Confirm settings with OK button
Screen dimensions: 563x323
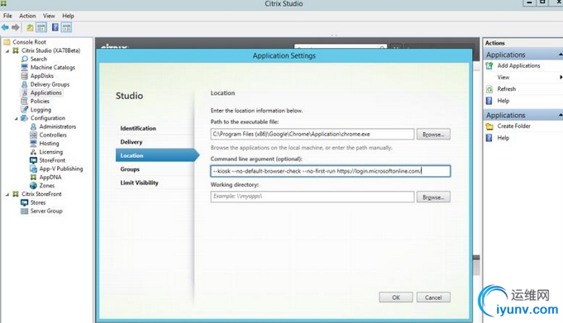396,297
